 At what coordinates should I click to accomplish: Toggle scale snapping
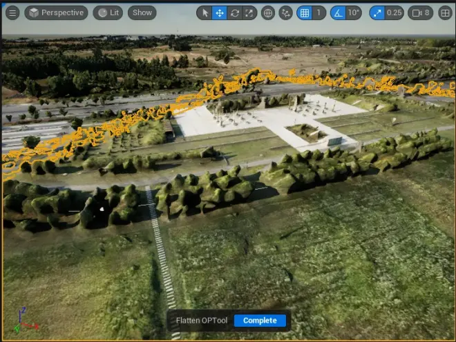pos(377,13)
